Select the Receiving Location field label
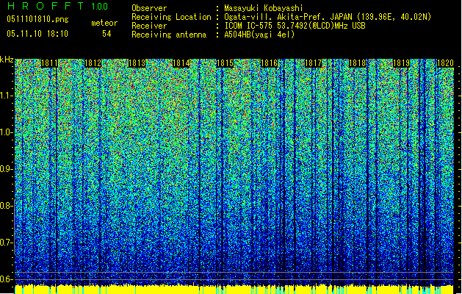The image size is (462, 294). [x=171, y=17]
